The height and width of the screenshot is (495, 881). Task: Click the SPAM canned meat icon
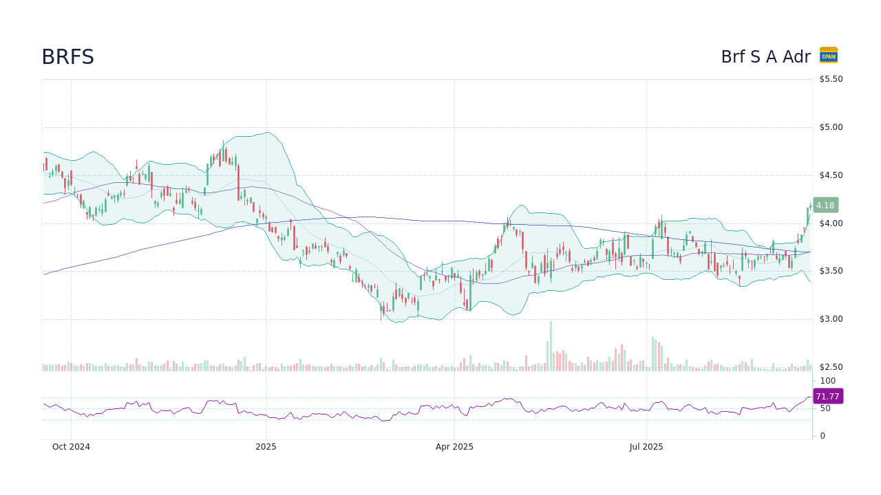point(829,56)
